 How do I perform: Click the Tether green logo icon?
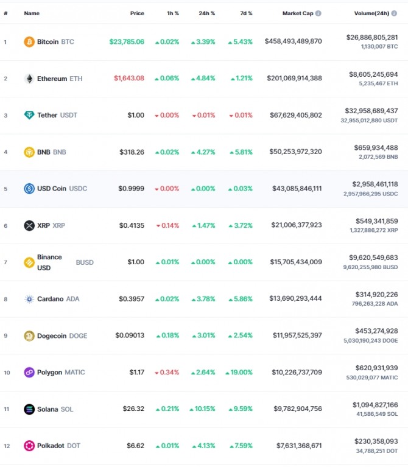pyautogui.click(x=29, y=115)
